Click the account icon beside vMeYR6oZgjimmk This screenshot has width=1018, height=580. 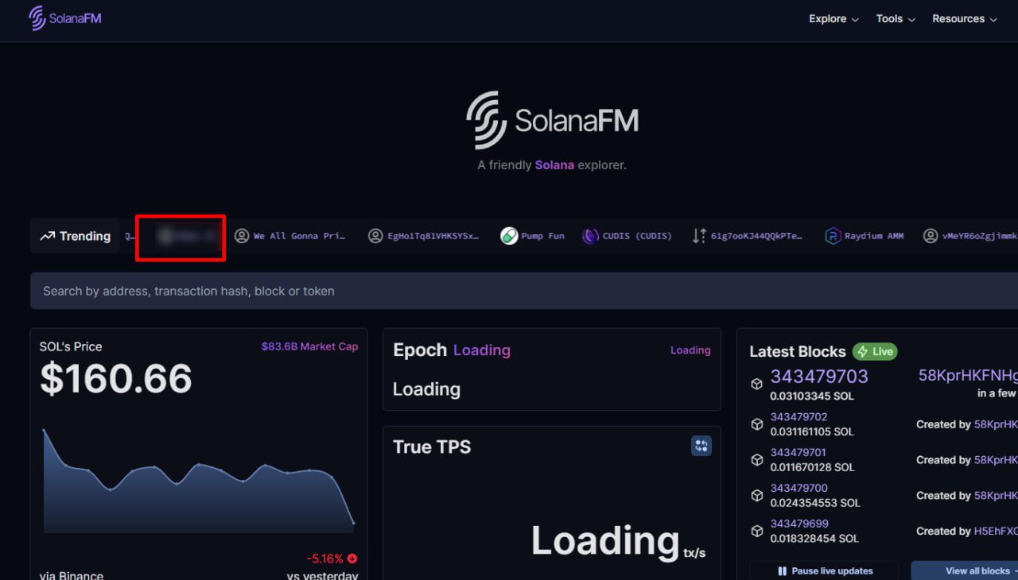(931, 236)
